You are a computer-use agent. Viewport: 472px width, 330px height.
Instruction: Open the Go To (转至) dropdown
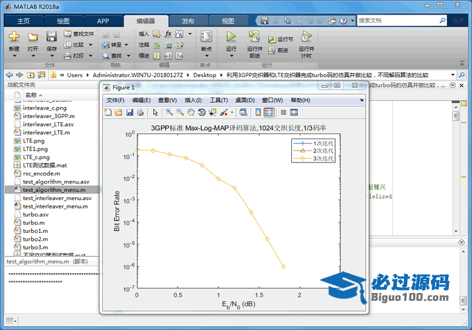[126, 45]
